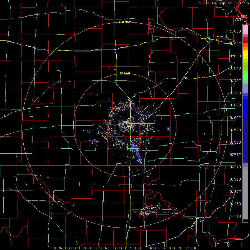The height and width of the screenshot is (250, 250).
Task: Select the 0.680 scale label
Action: [x=235, y=105]
